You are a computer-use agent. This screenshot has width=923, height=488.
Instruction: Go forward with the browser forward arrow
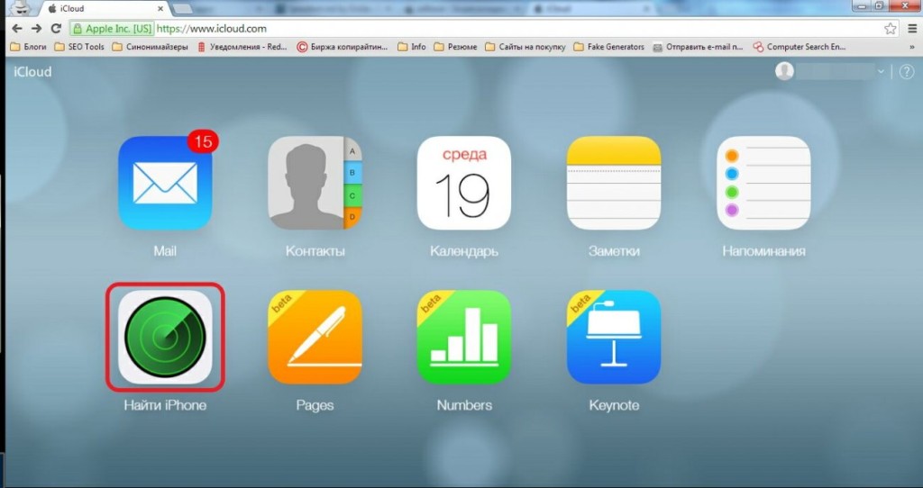click(36, 28)
